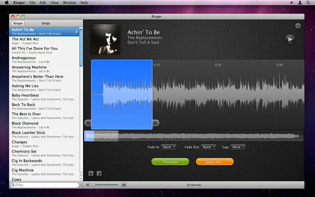The image size is (315, 197).
Task: Open the Window menu
Action: [69, 3]
